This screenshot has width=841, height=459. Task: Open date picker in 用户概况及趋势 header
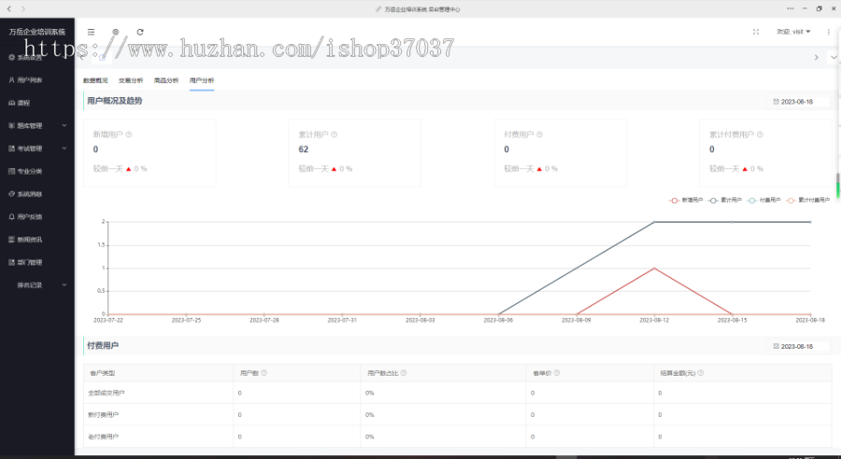pyautogui.click(x=797, y=102)
